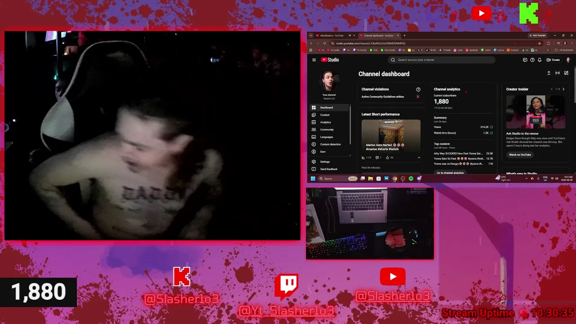This screenshot has height=324, width=576.
Task: Open the Bandlab bookmark
Action: pos(472,50)
